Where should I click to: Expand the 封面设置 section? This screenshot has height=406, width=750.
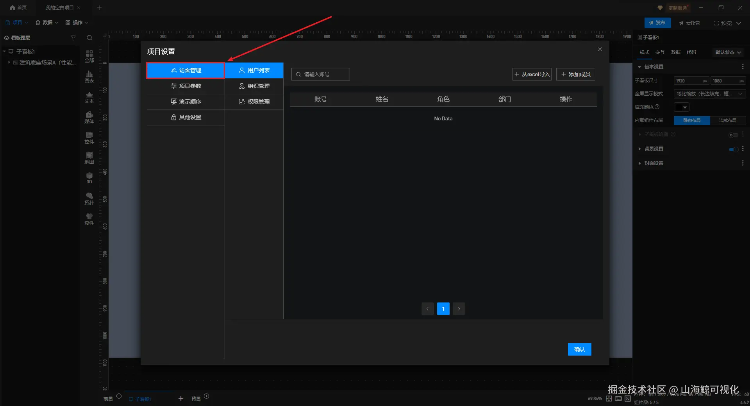tap(639, 163)
